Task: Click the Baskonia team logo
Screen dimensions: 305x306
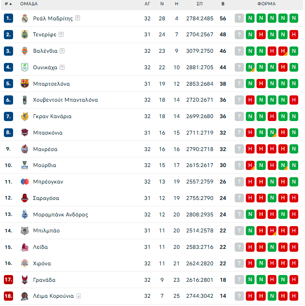Action: (25, 133)
